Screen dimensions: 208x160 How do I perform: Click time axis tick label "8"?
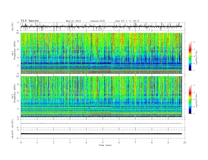152,142
